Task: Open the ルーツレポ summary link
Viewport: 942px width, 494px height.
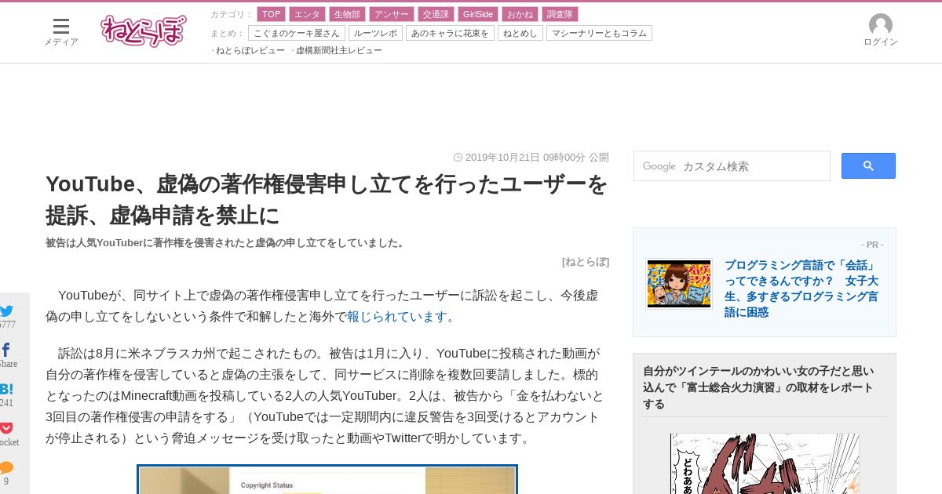Action: tap(375, 33)
